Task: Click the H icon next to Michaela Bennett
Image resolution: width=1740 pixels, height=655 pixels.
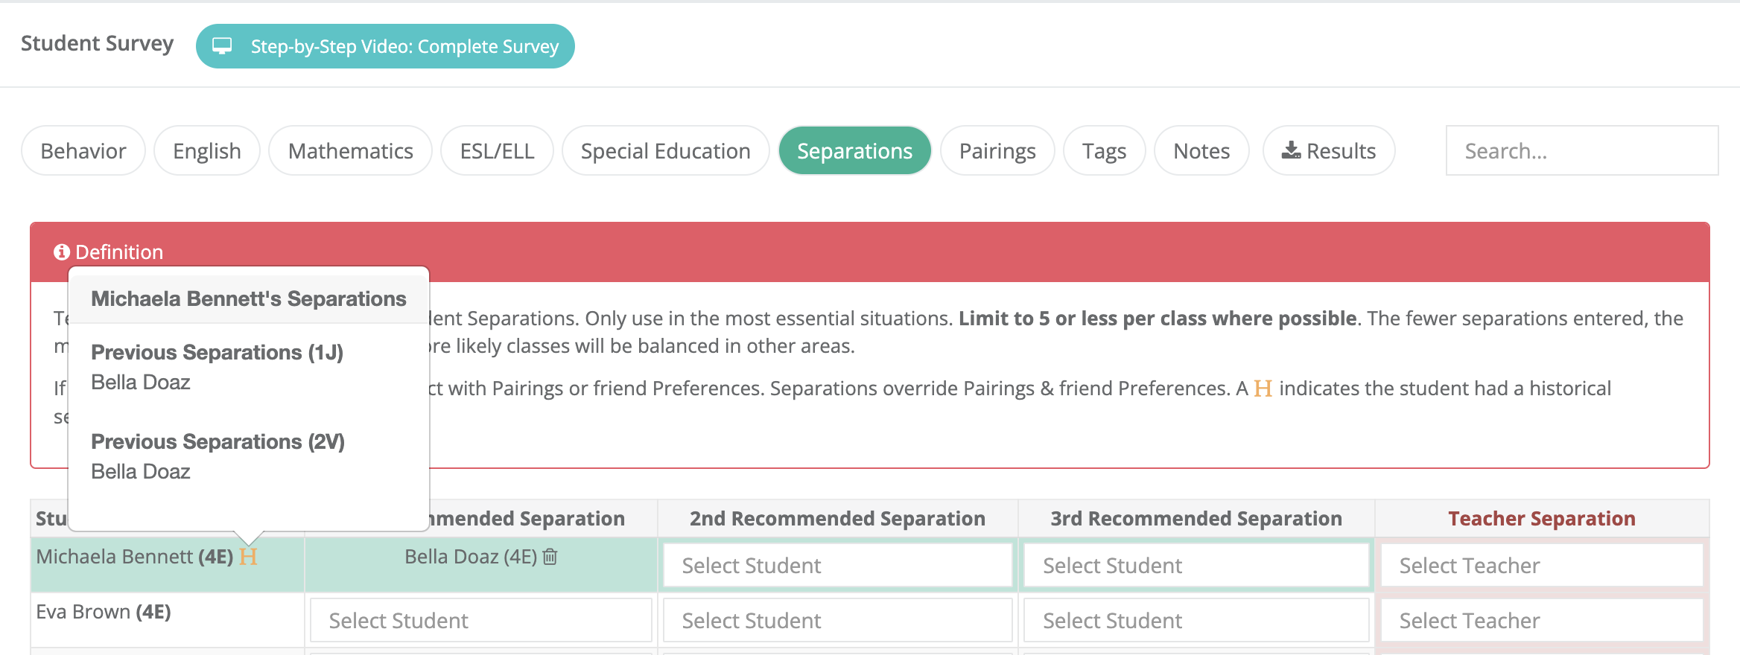Action: 248,557
